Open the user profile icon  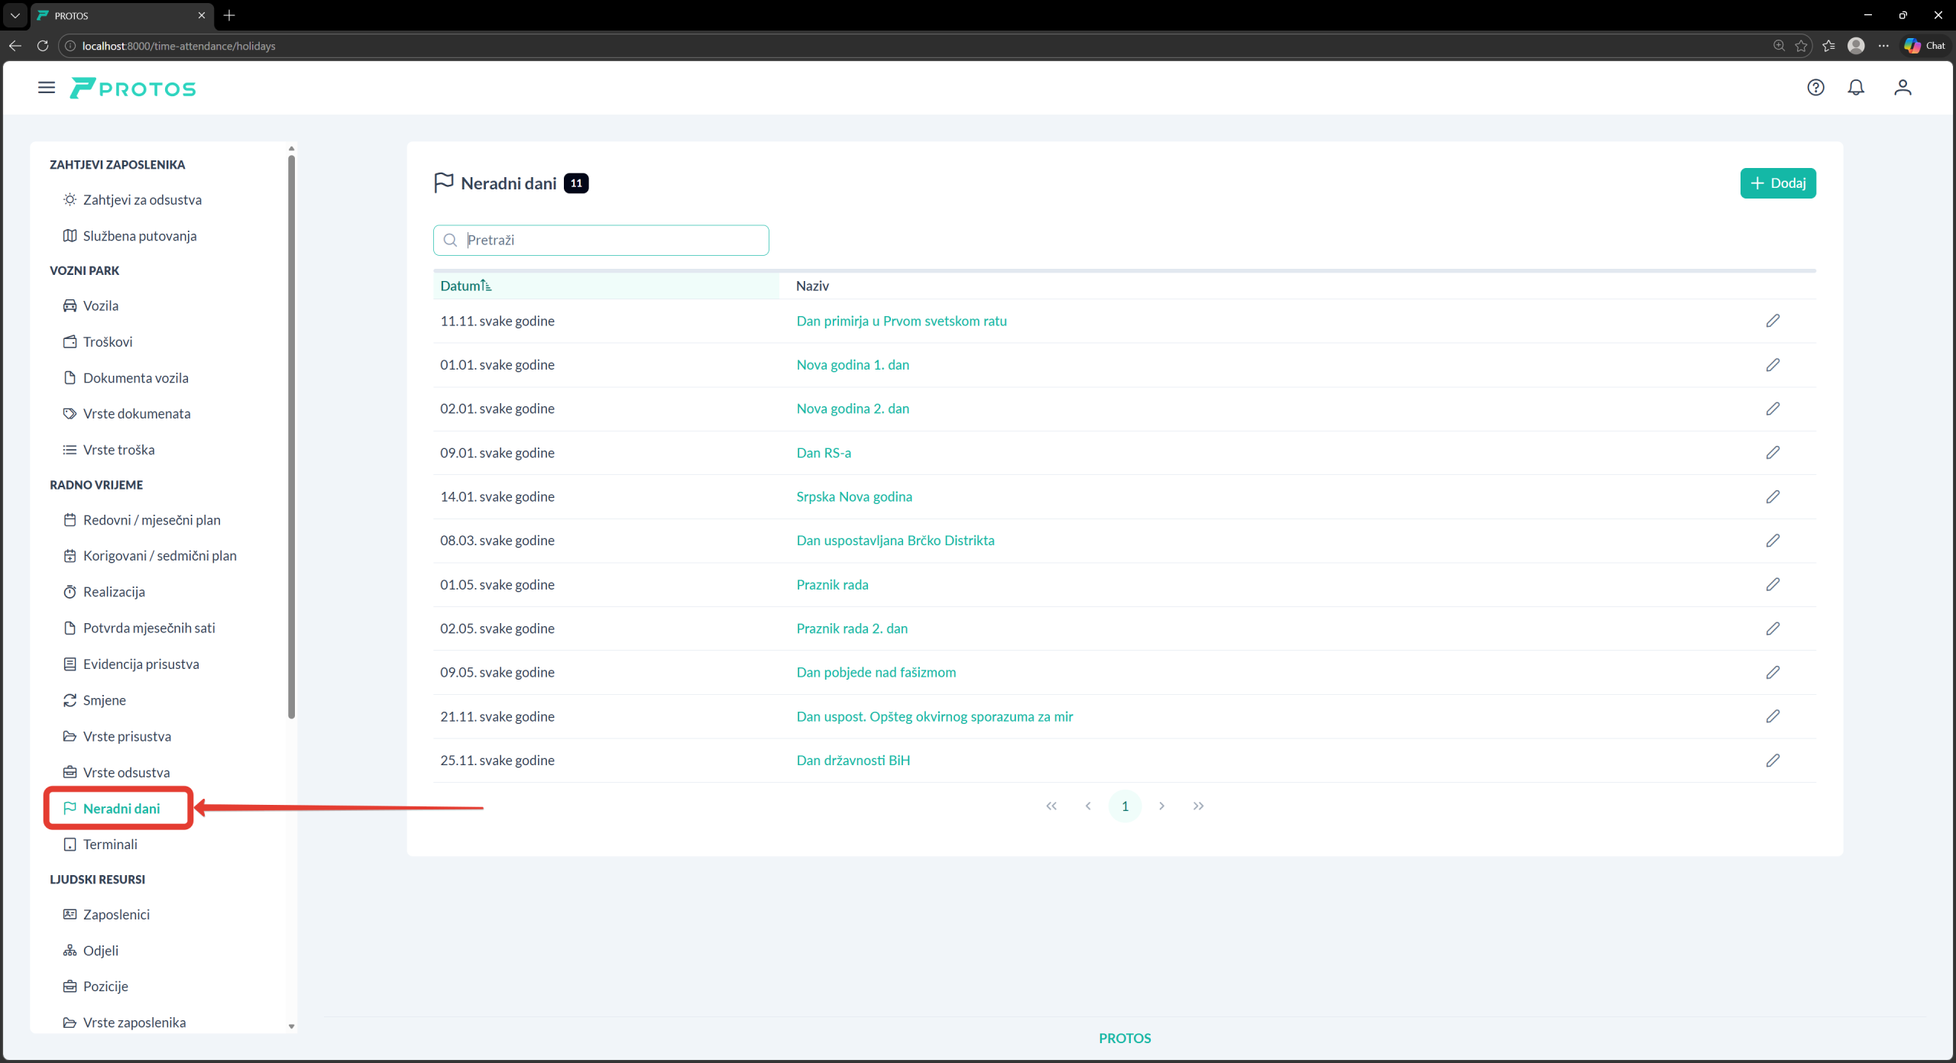coord(1903,88)
